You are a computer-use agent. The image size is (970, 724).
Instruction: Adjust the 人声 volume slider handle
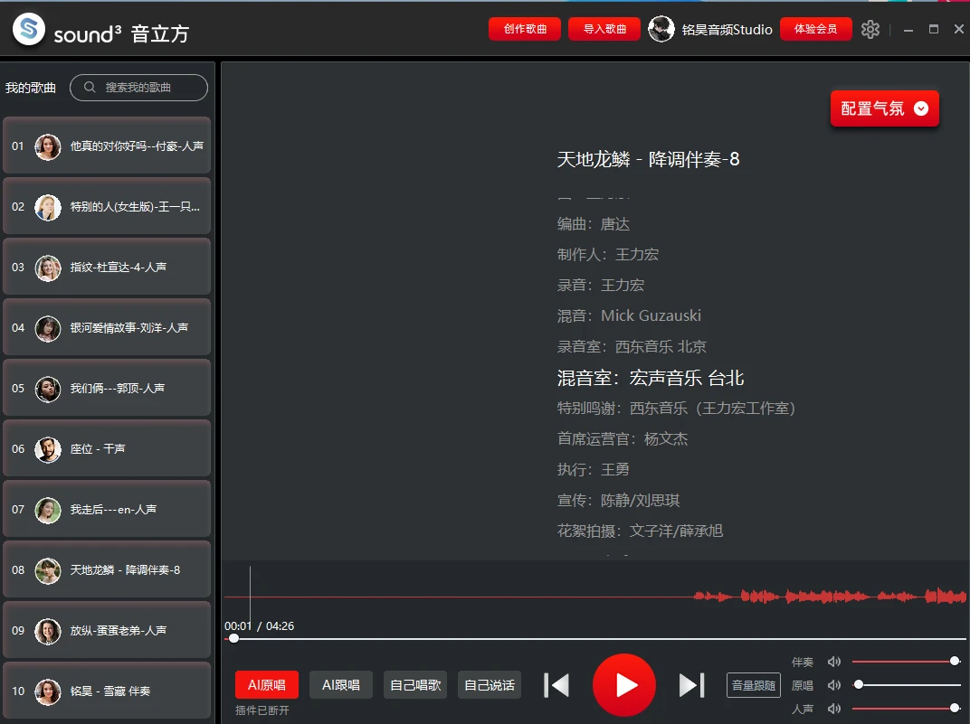pyautogui.click(x=954, y=709)
